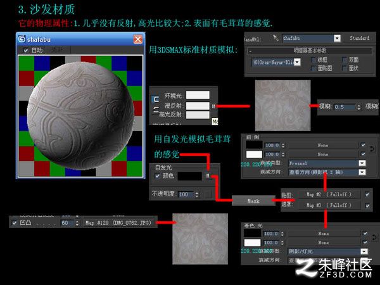This screenshot has width=380, height=285.
Task: Click the small M map button next to 漫反射
Action: pyautogui.click(x=213, y=106)
